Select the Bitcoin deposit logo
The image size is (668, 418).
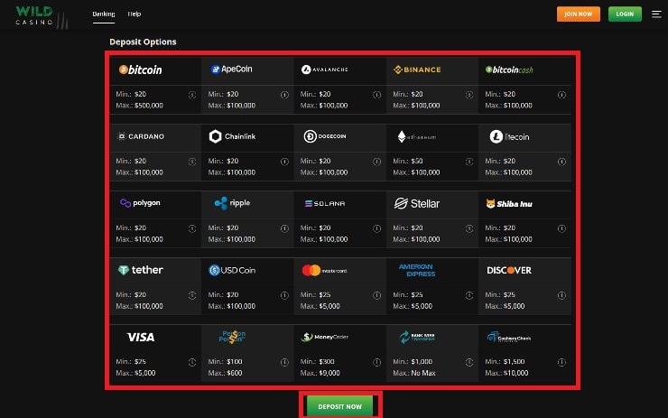140,70
